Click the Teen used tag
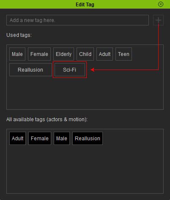This screenshot has height=200, width=170. (123, 54)
